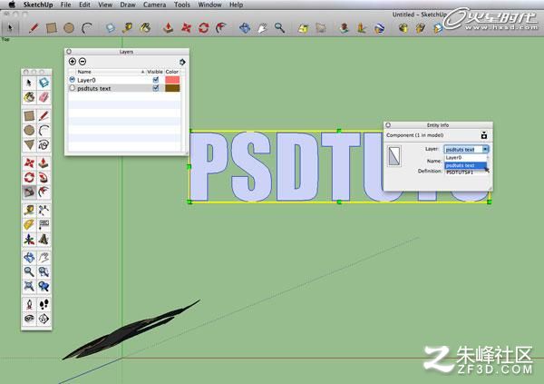Open the Help menu

tap(236, 5)
